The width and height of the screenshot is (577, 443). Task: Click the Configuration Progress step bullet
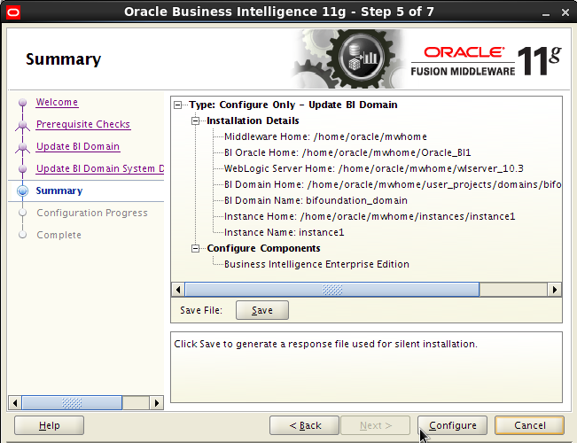[x=22, y=213]
